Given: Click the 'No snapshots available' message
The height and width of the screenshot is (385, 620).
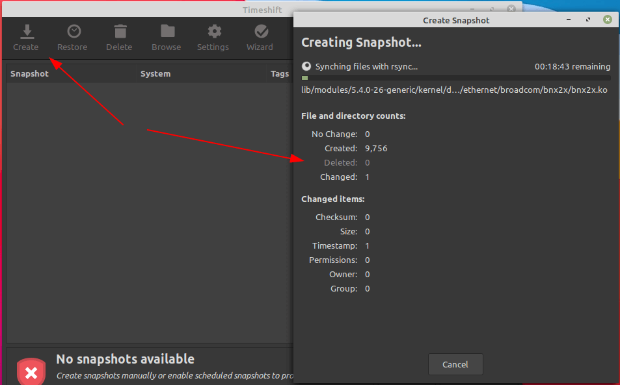Looking at the screenshot, I should [126, 359].
